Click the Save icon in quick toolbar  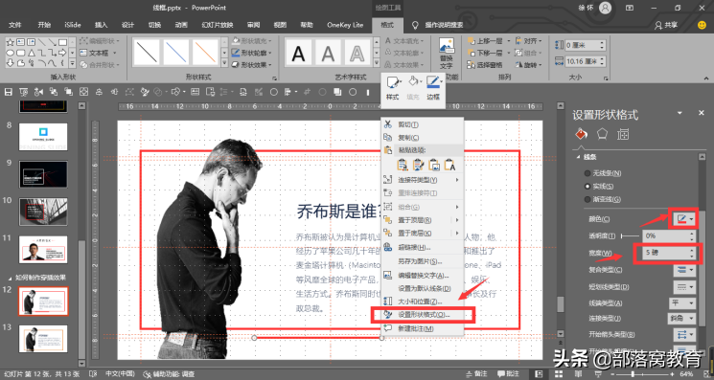tap(9, 92)
